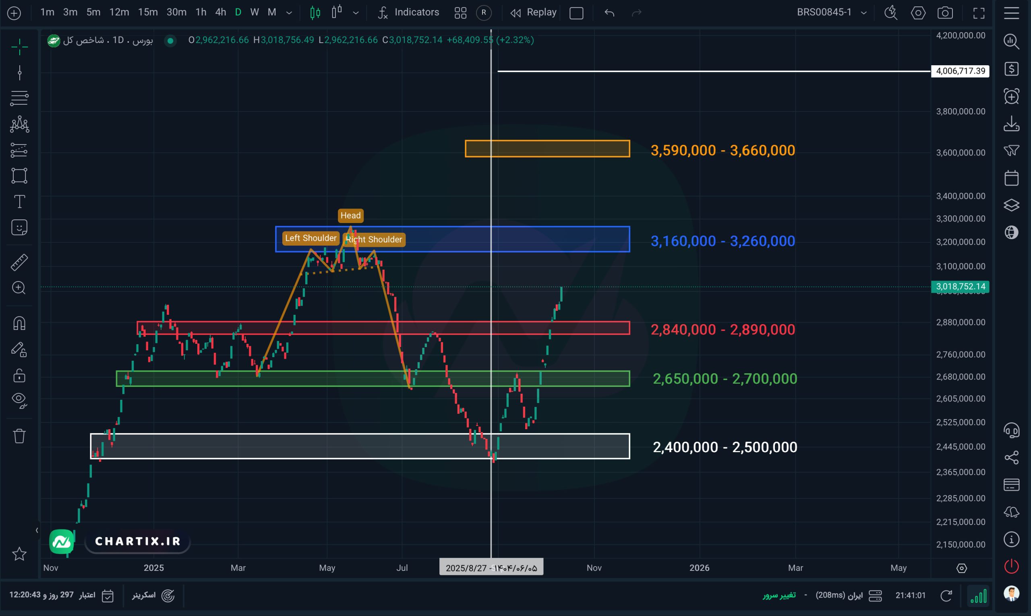
Task: Click the 4,006,717.39 price label
Action: 960,71
